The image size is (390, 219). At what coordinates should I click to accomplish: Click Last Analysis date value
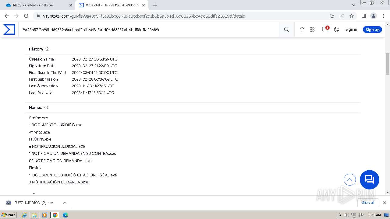tap(93, 92)
